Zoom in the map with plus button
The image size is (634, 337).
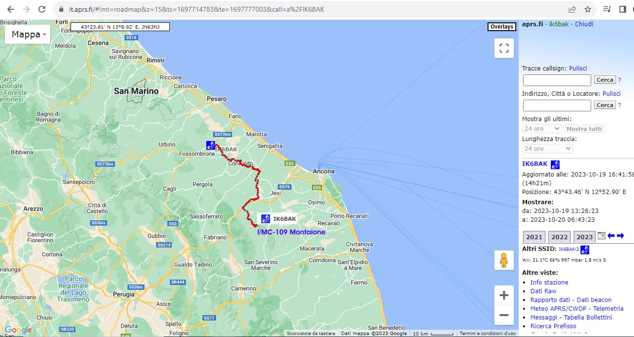point(504,295)
